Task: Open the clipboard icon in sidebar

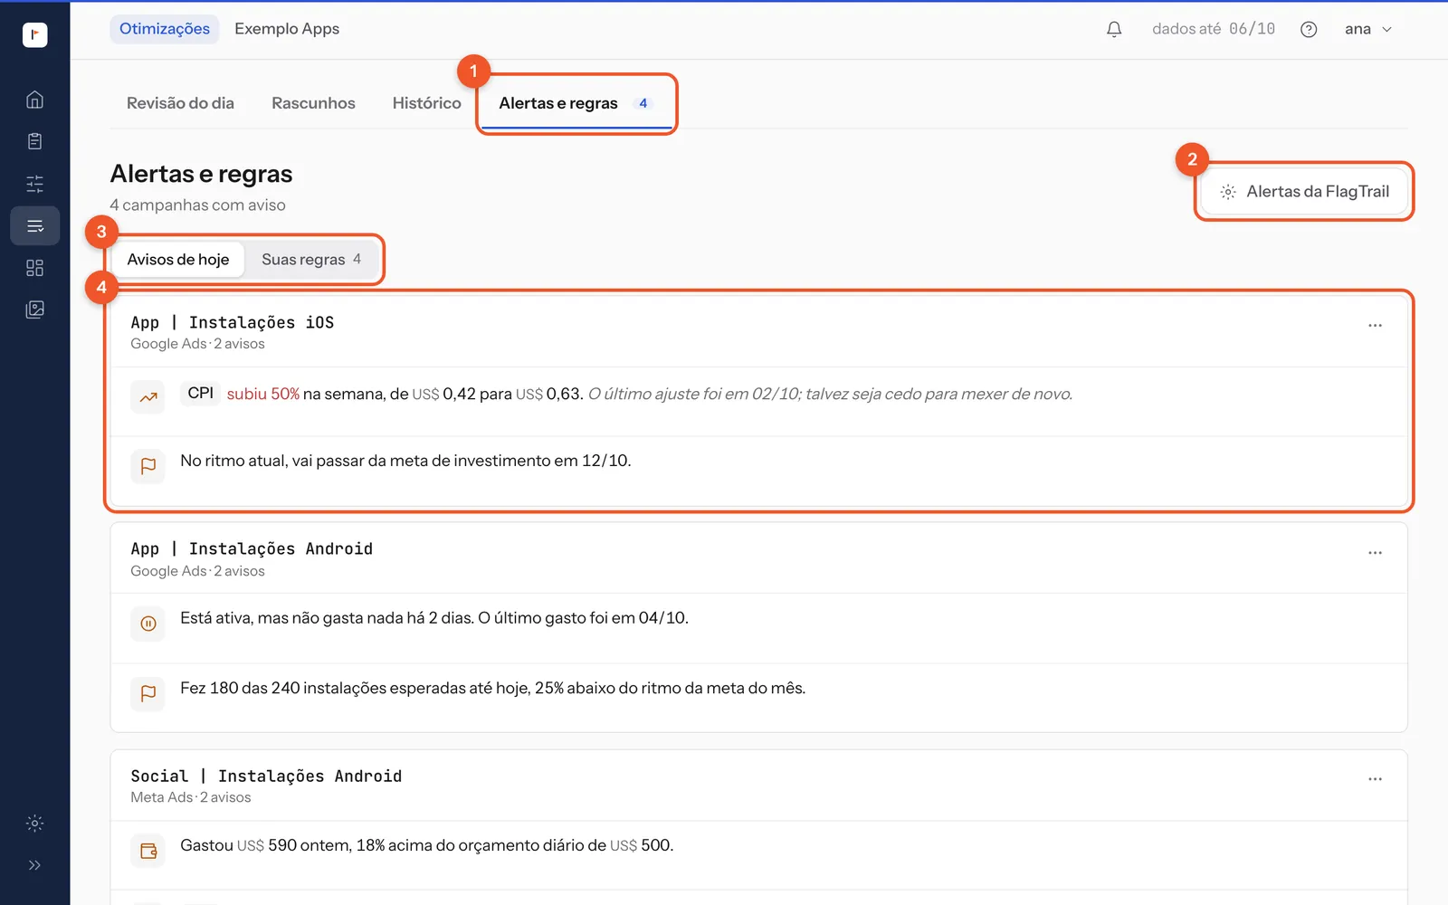Action: 34,141
